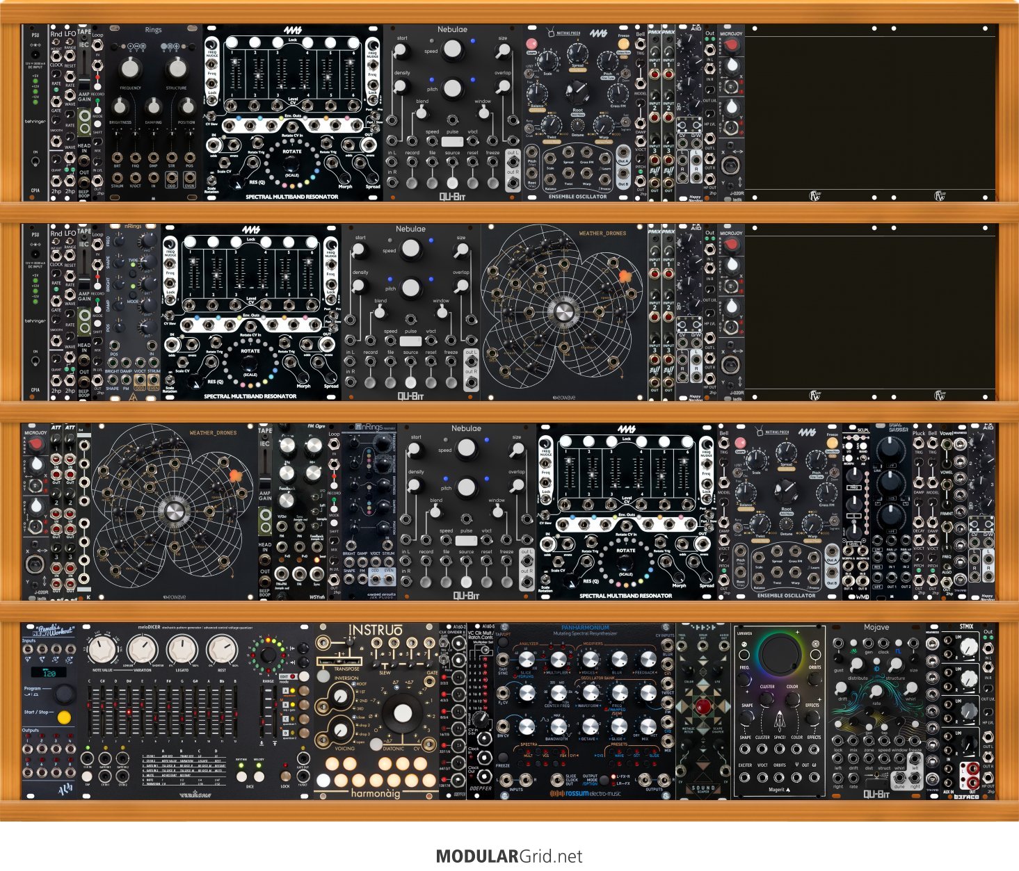The height and width of the screenshot is (871, 1019).
Task: Click the meloDICER encoder ringed by LEDs
Action: pos(268,655)
